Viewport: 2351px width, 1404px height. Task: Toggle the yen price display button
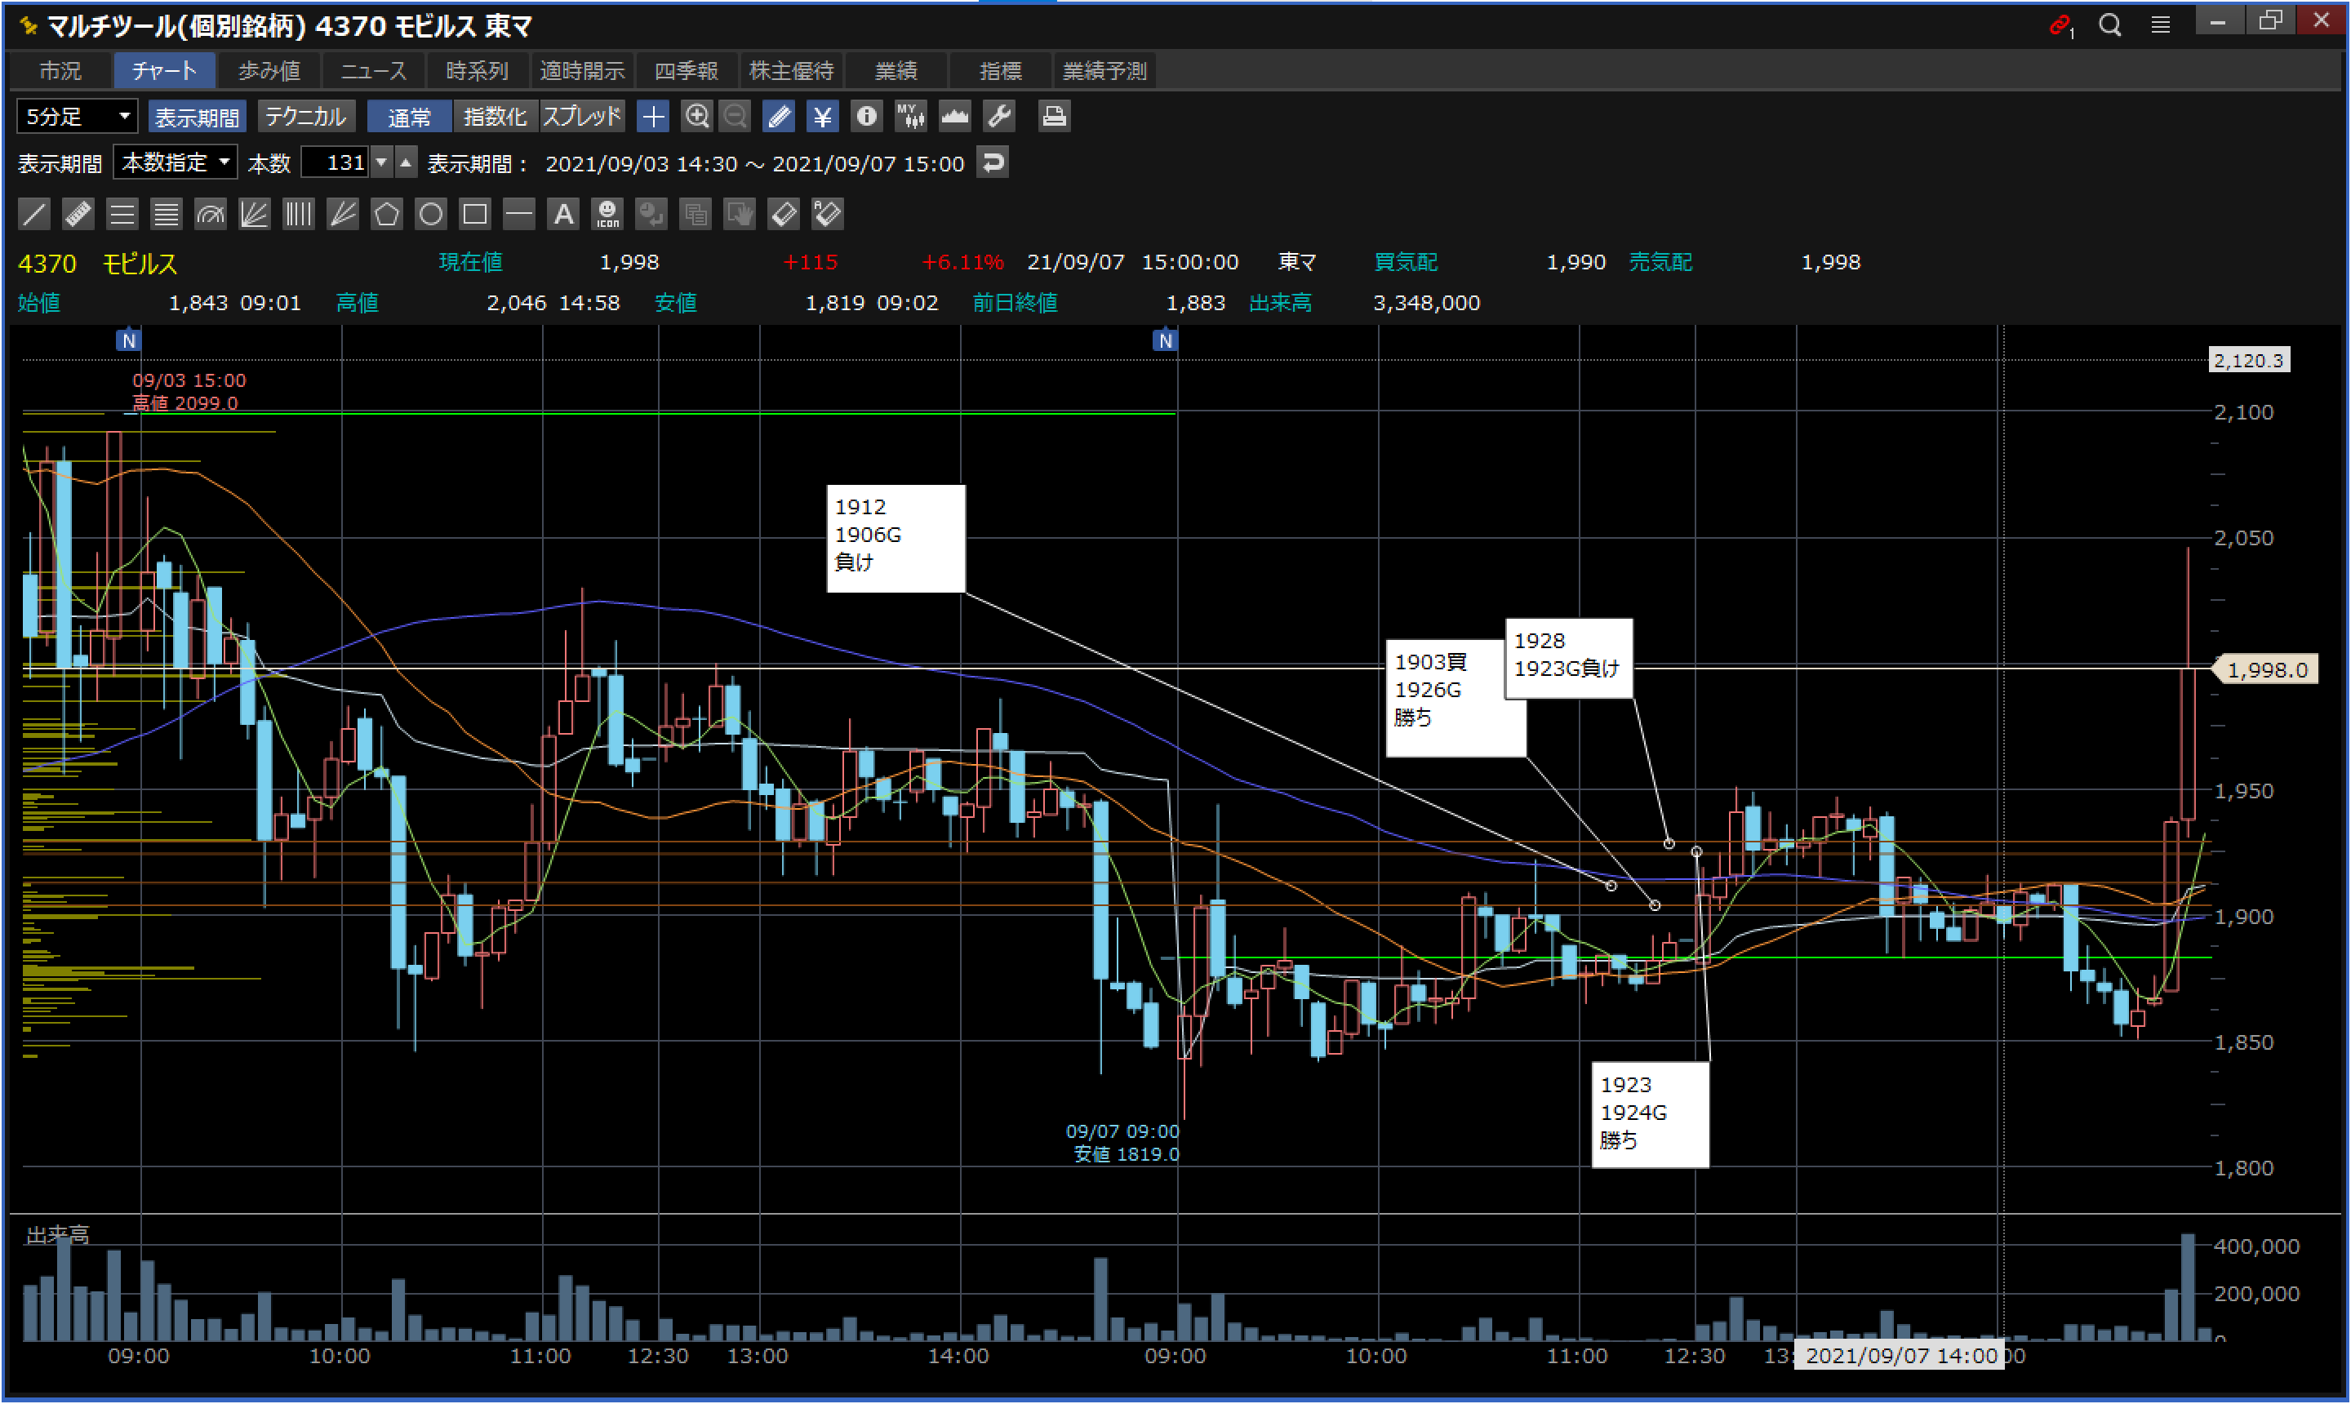(822, 117)
